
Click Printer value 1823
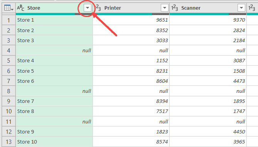point(131,132)
